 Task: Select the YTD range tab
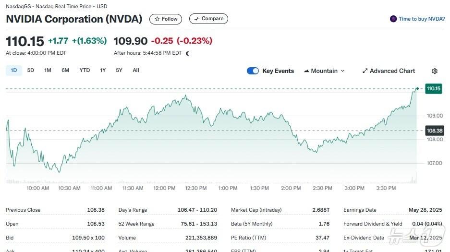coord(85,71)
